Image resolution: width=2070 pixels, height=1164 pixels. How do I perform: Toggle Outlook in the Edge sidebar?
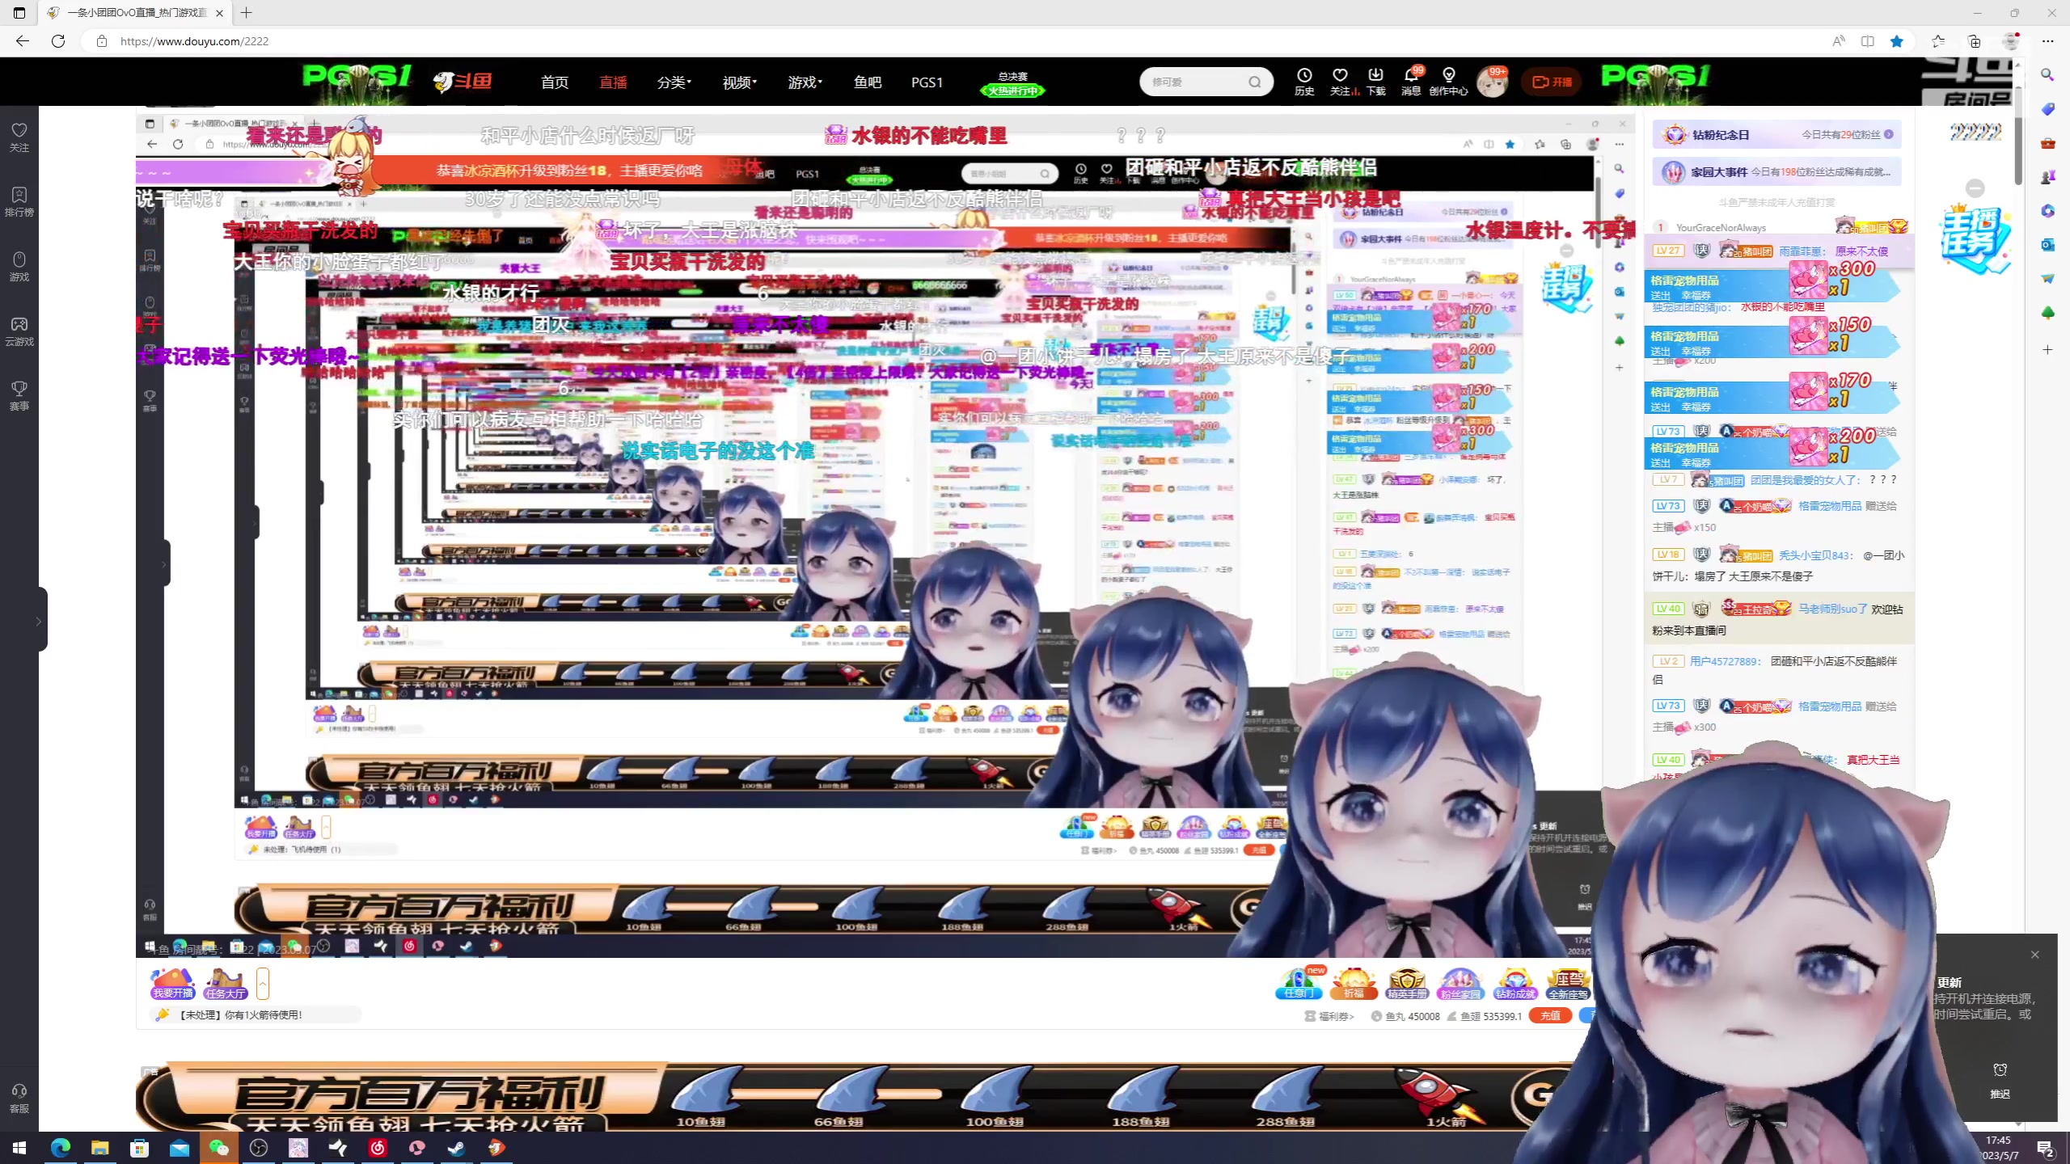coord(2047,245)
